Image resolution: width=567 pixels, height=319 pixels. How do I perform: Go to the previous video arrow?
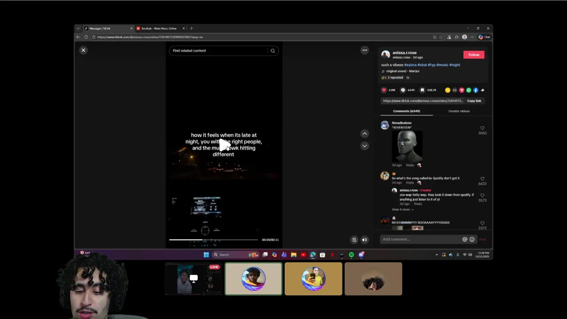[x=365, y=133]
